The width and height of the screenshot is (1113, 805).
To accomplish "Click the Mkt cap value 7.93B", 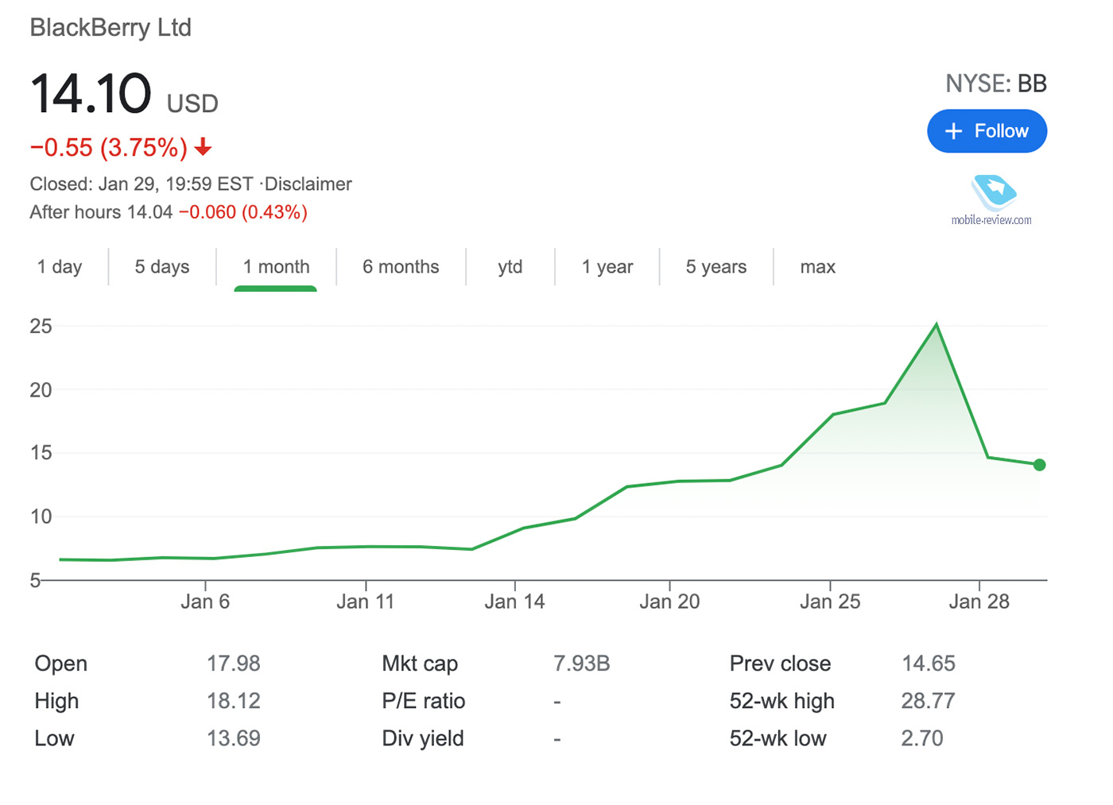I will (582, 664).
